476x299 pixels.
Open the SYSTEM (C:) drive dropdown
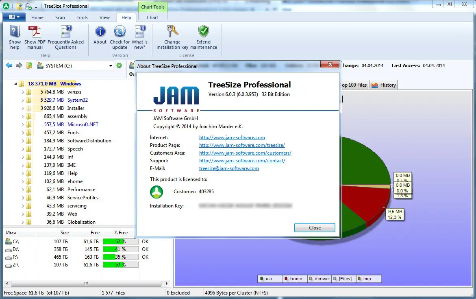[x=111, y=65]
